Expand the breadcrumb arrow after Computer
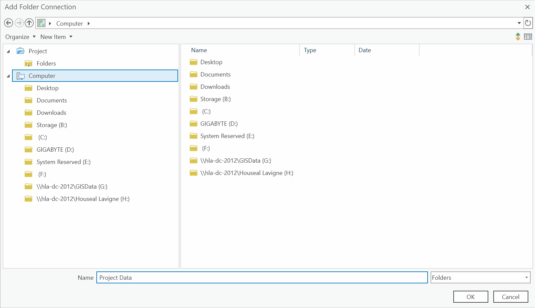Image resolution: width=535 pixels, height=308 pixels. [89, 23]
